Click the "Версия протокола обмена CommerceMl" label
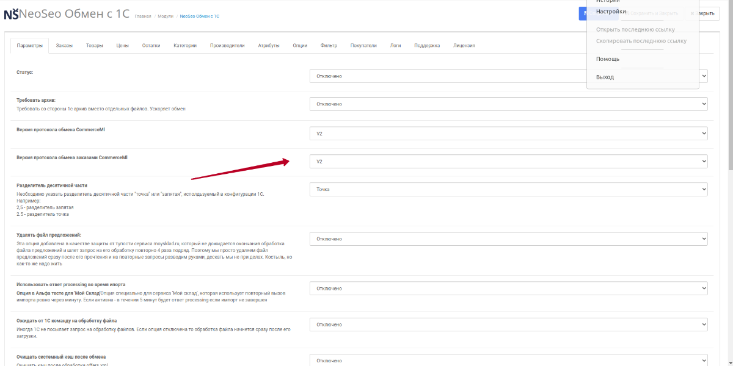The height and width of the screenshot is (366, 733). (x=61, y=129)
